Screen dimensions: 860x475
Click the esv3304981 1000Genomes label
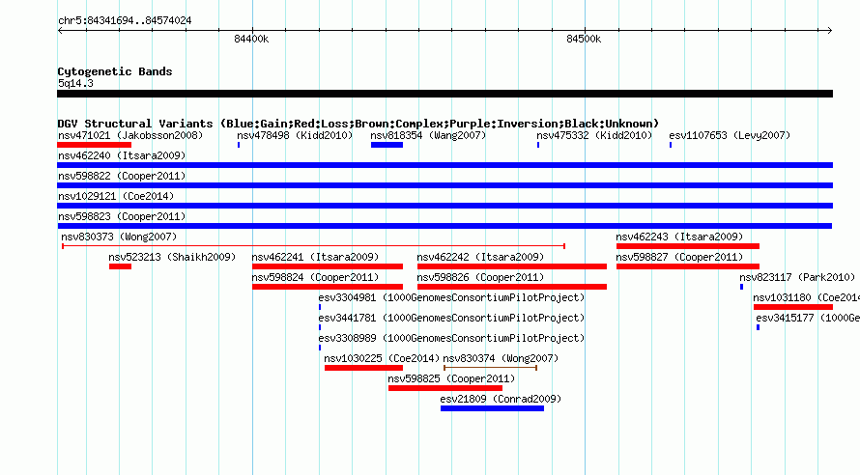pyautogui.click(x=451, y=297)
